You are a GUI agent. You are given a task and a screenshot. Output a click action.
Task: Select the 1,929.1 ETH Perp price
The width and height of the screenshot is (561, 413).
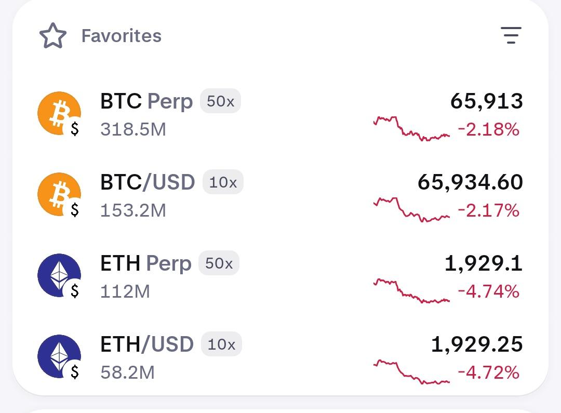[483, 263]
